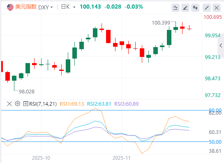This screenshot has width=224, height=163.
Task: Open the DXY symbol dropdown arrow
Action: [x=51, y=7]
